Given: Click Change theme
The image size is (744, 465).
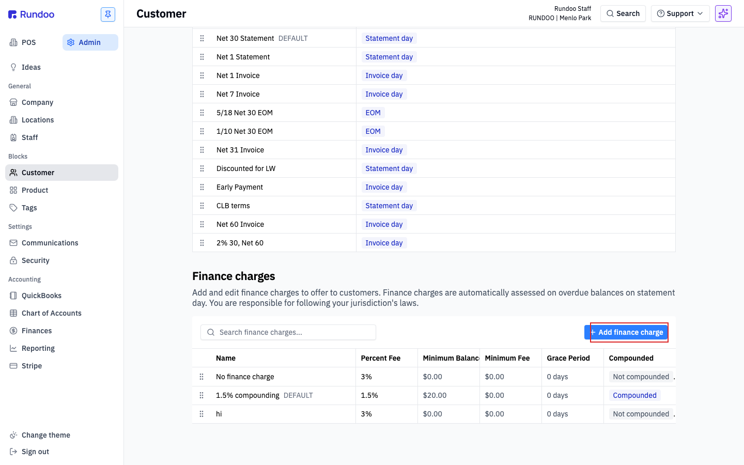Looking at the screenshot, I should coord(62,435).
